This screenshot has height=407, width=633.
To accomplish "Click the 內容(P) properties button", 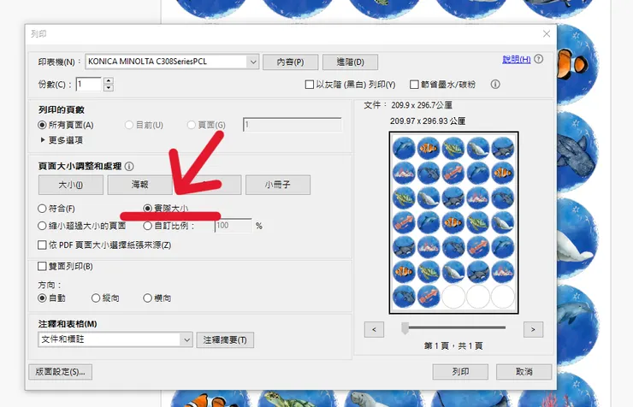I will tap(290, 62).
